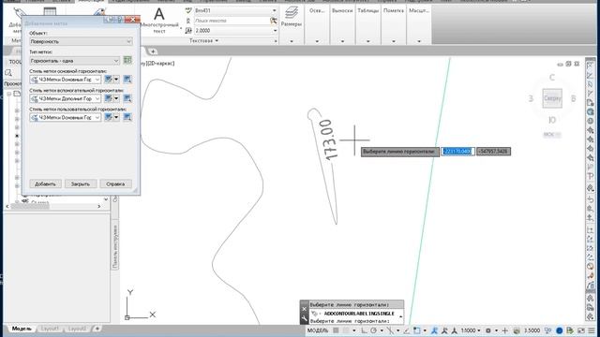Image resolution: width=600 pixels, height=337 pixels.
Task: Pick the main contour label style from the drawing
Action: 127,79
